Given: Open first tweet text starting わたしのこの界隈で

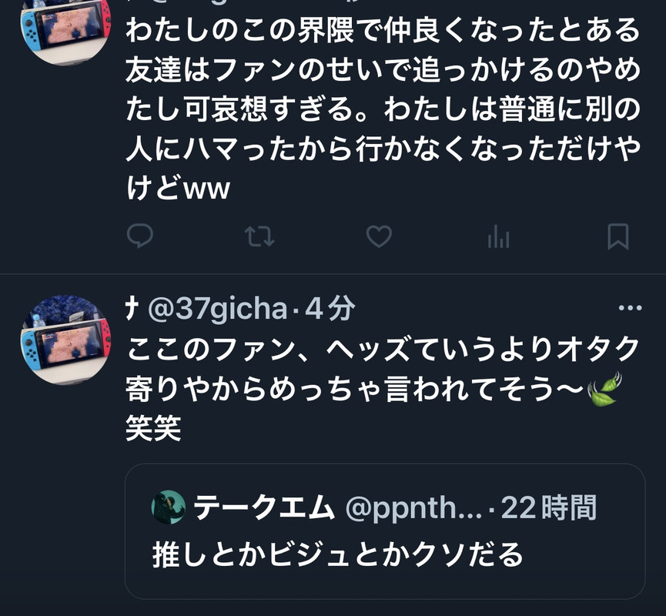Looking at the screenshot, I should (x=383, y=109).
